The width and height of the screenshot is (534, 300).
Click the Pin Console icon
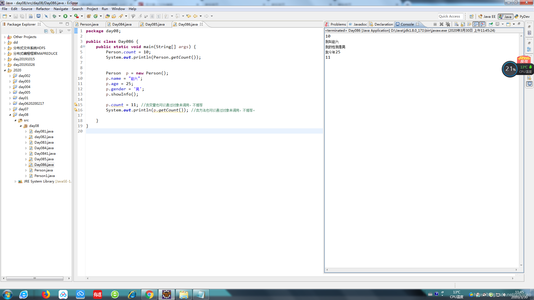pos(491,24)
